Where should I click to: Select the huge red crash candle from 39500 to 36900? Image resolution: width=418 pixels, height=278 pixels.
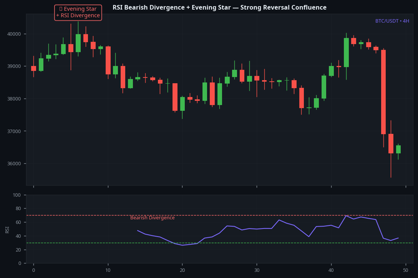coord(383,92)
